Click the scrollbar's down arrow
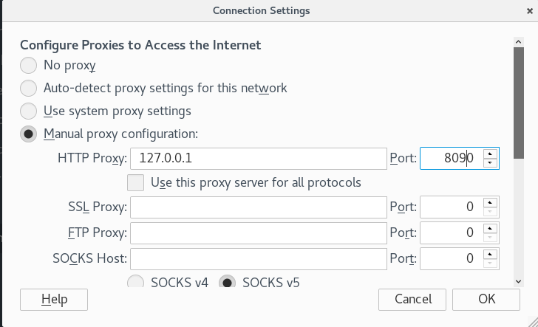 (519, 281)
